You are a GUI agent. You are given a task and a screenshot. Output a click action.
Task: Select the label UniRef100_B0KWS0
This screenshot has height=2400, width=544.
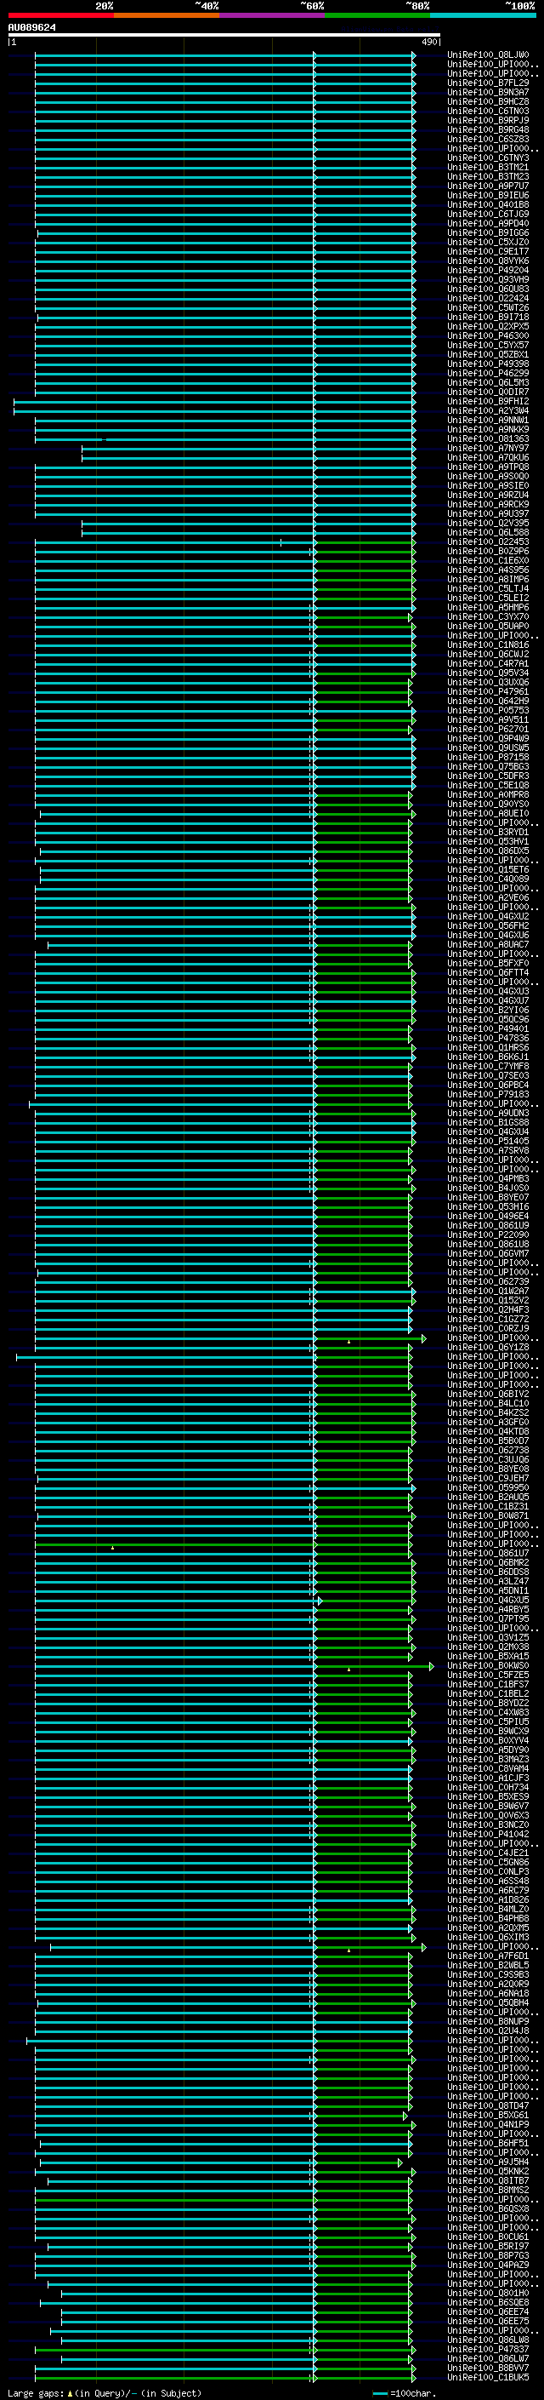coord(487,1666)
